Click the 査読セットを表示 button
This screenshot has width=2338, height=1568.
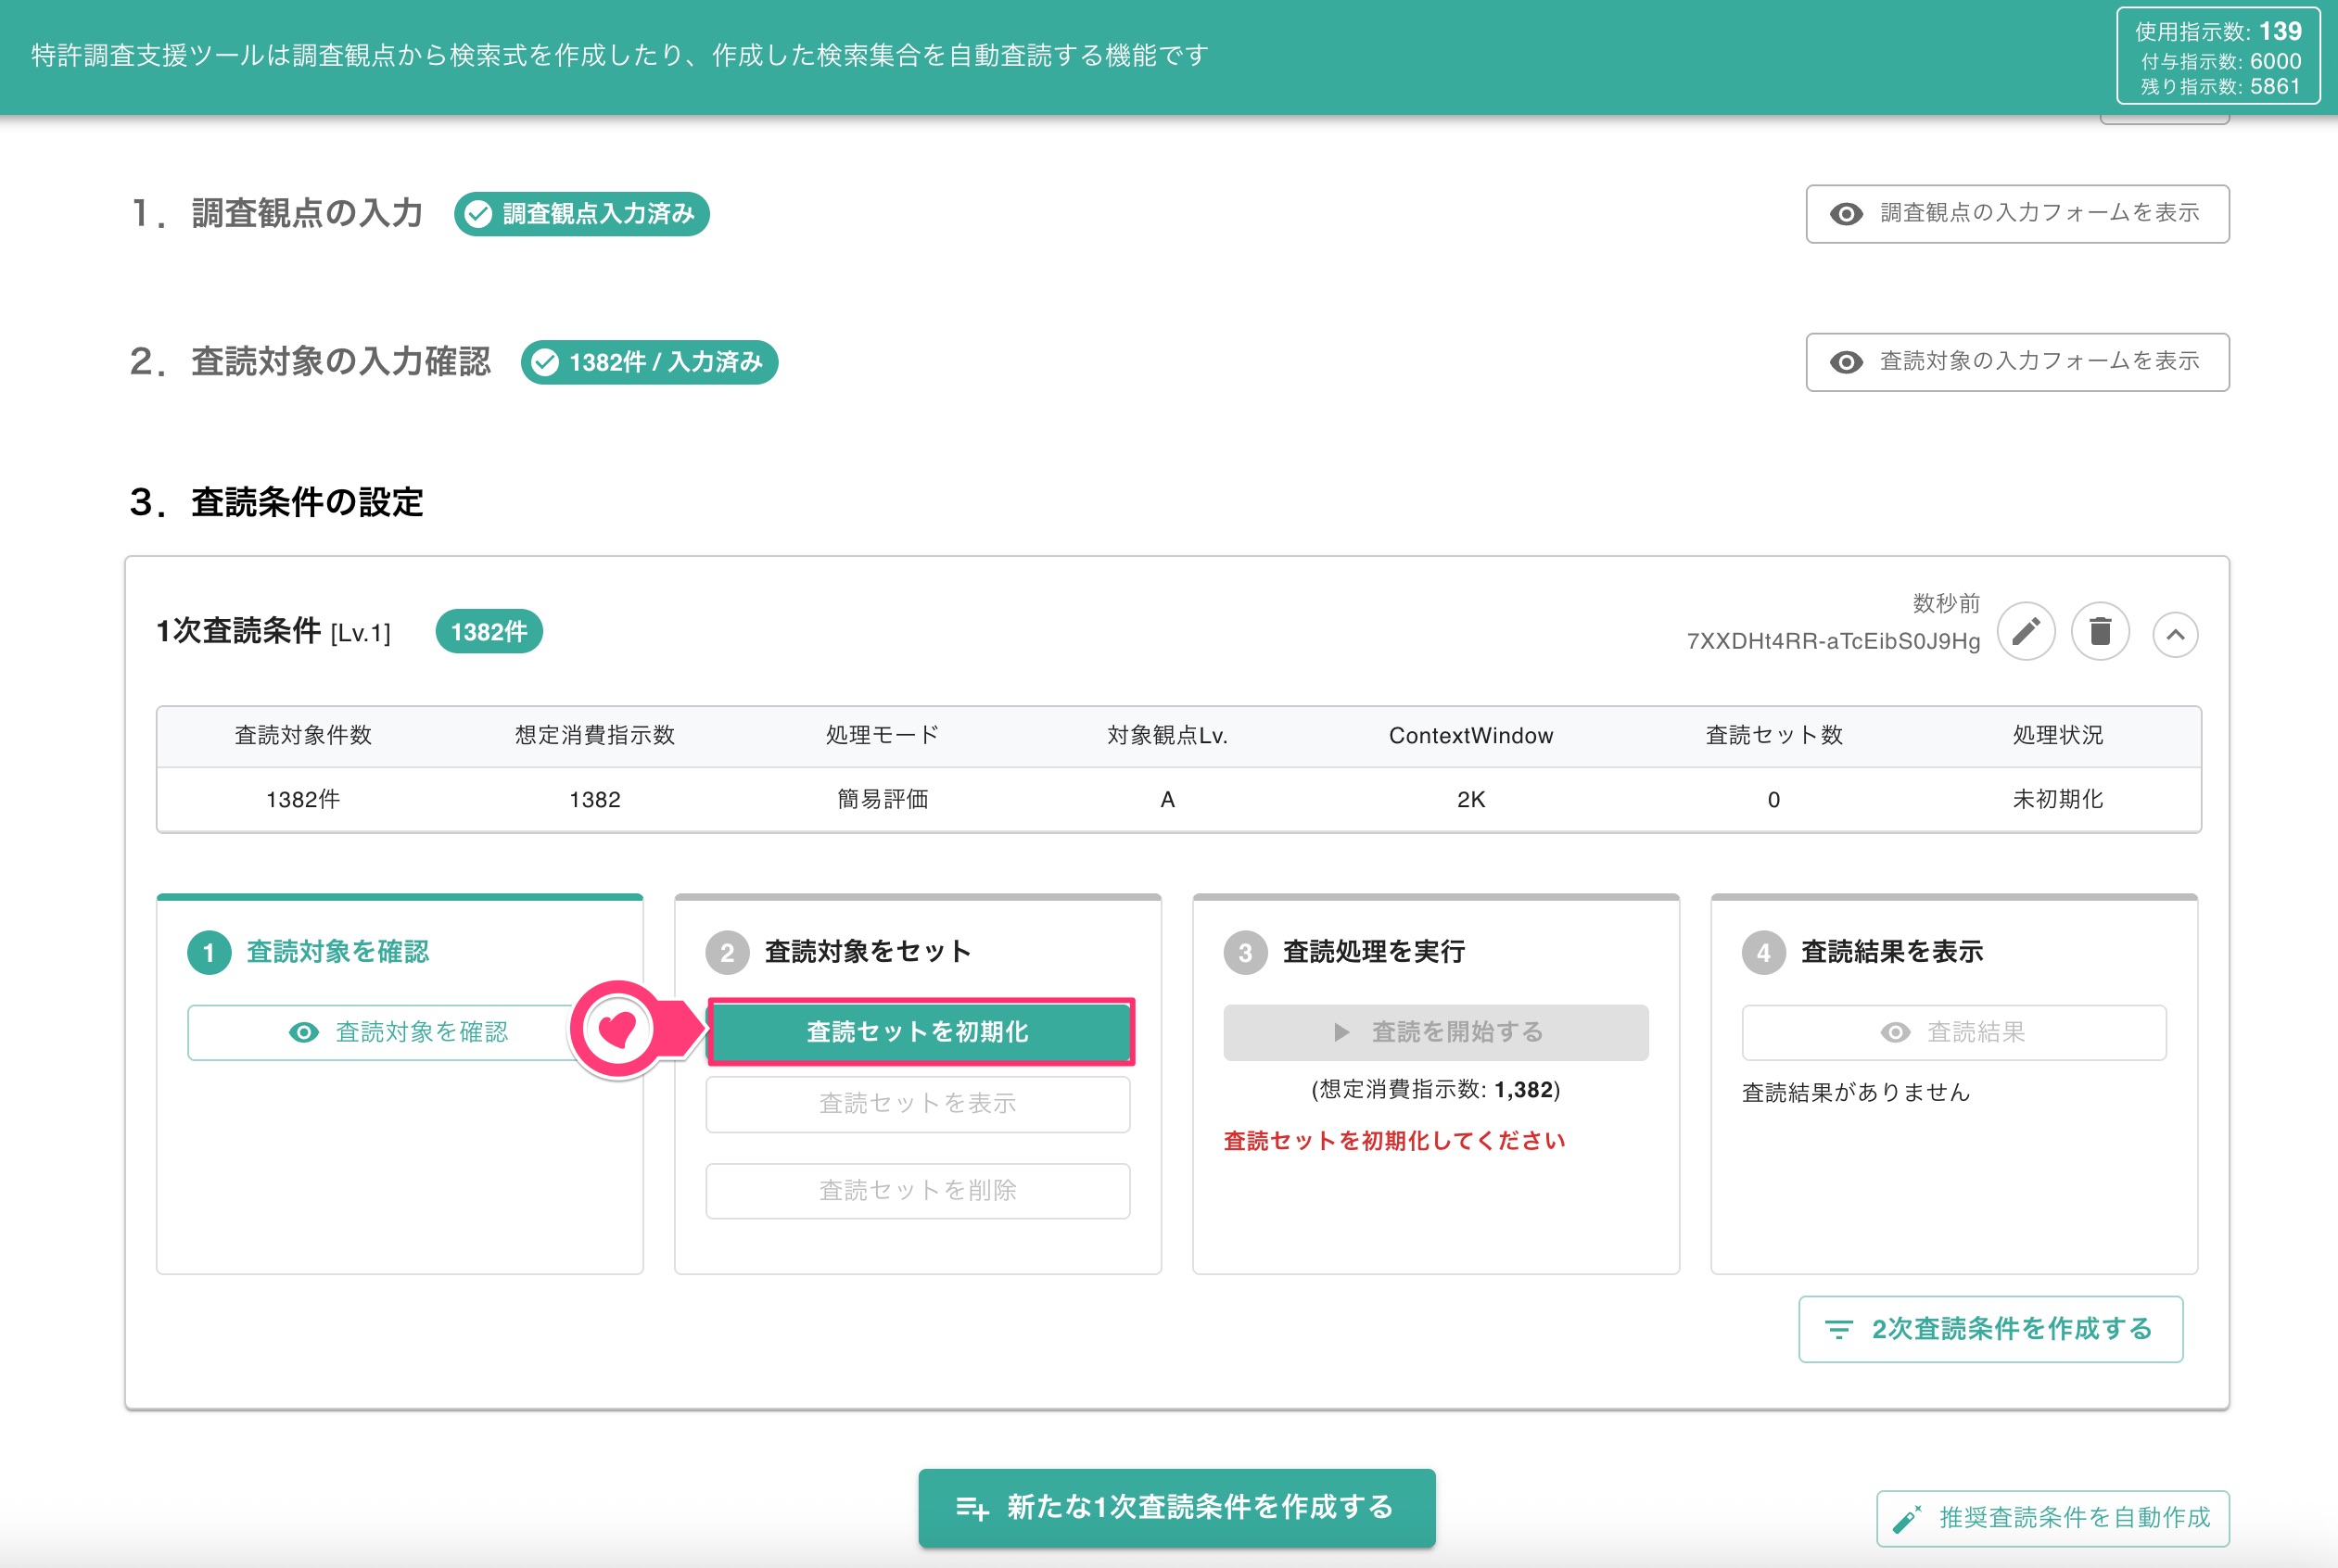[x=918, y=1103]
